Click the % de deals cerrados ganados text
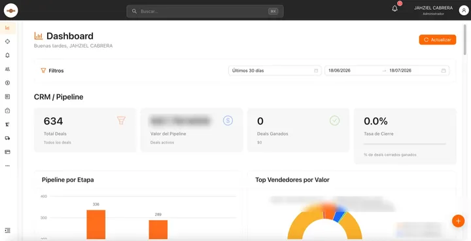Screen dimensions: 471x241 tap(390, 155)
